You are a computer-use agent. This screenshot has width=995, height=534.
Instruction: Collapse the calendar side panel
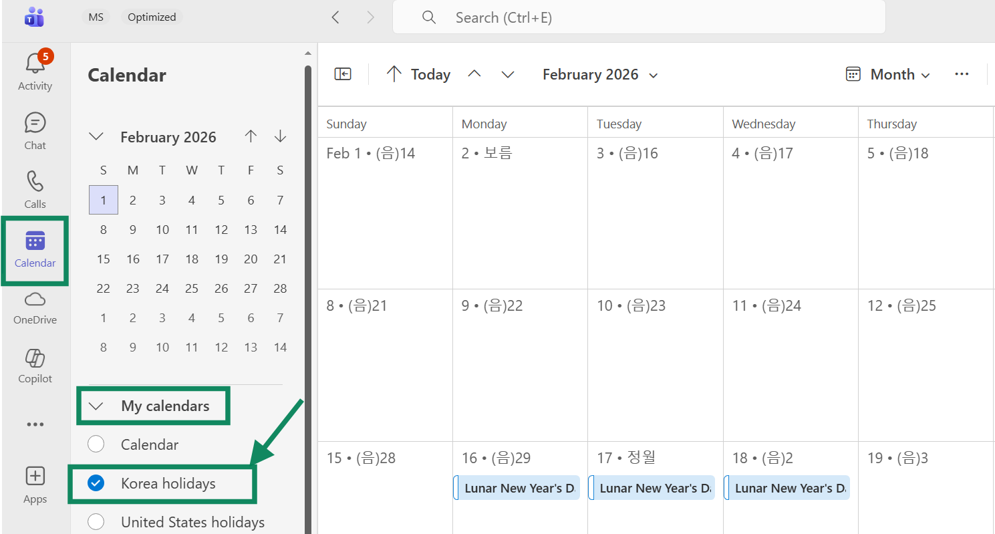coord(343,74)
